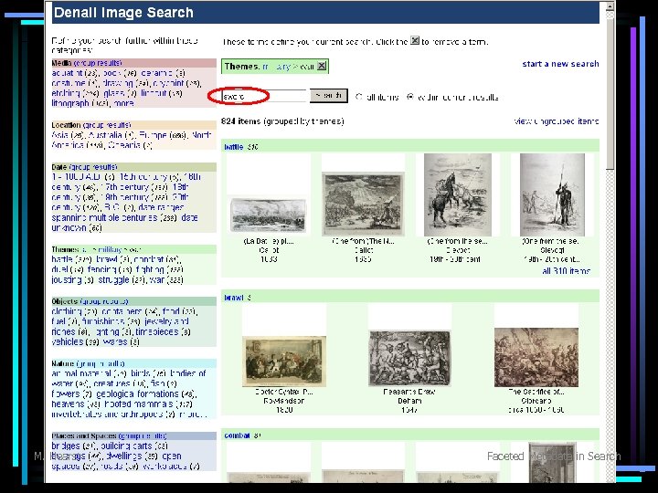This screenshot has height=493, width=658.
Task: Open the Rowlandson 1820 Doctor Syntax thumbnail
Action: [x=284, y=362]
